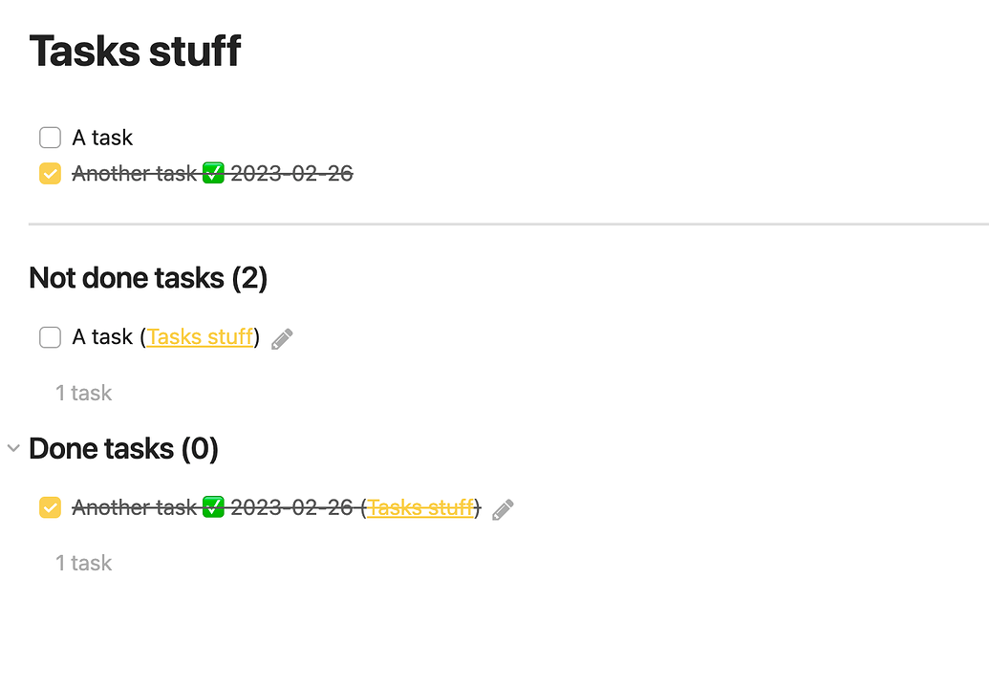Check the top 'A task' checkbox

point(50,138)
